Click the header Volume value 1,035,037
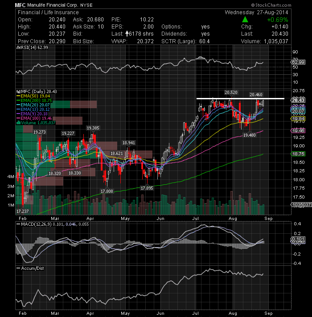 click(x=276, y=41)
